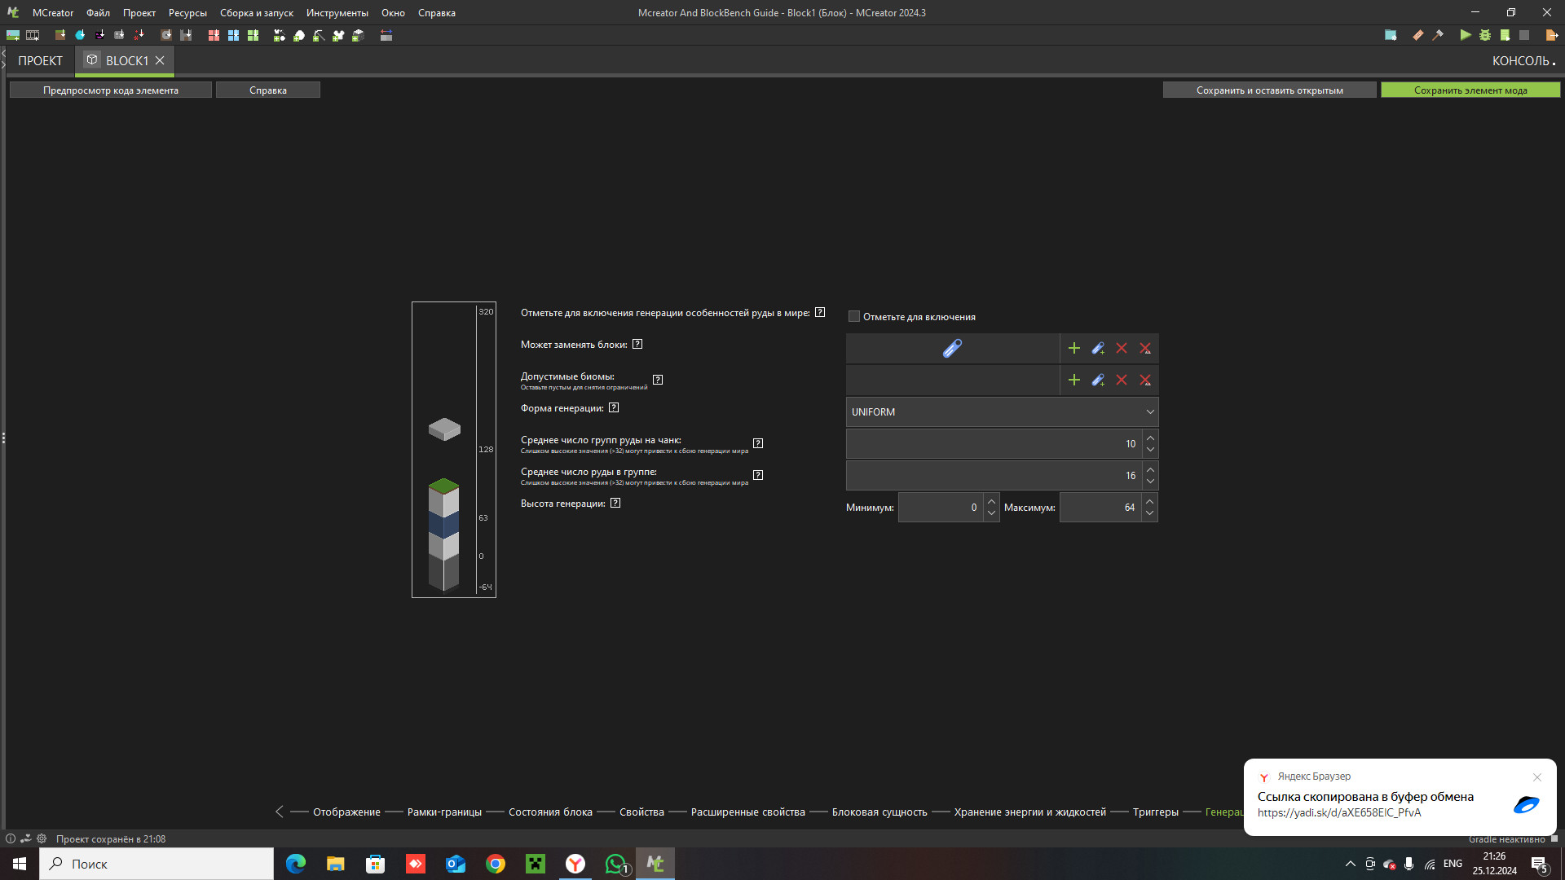Go to the Триггеры section tab
The image size is (1565, 880).
tap(1155, 812)
